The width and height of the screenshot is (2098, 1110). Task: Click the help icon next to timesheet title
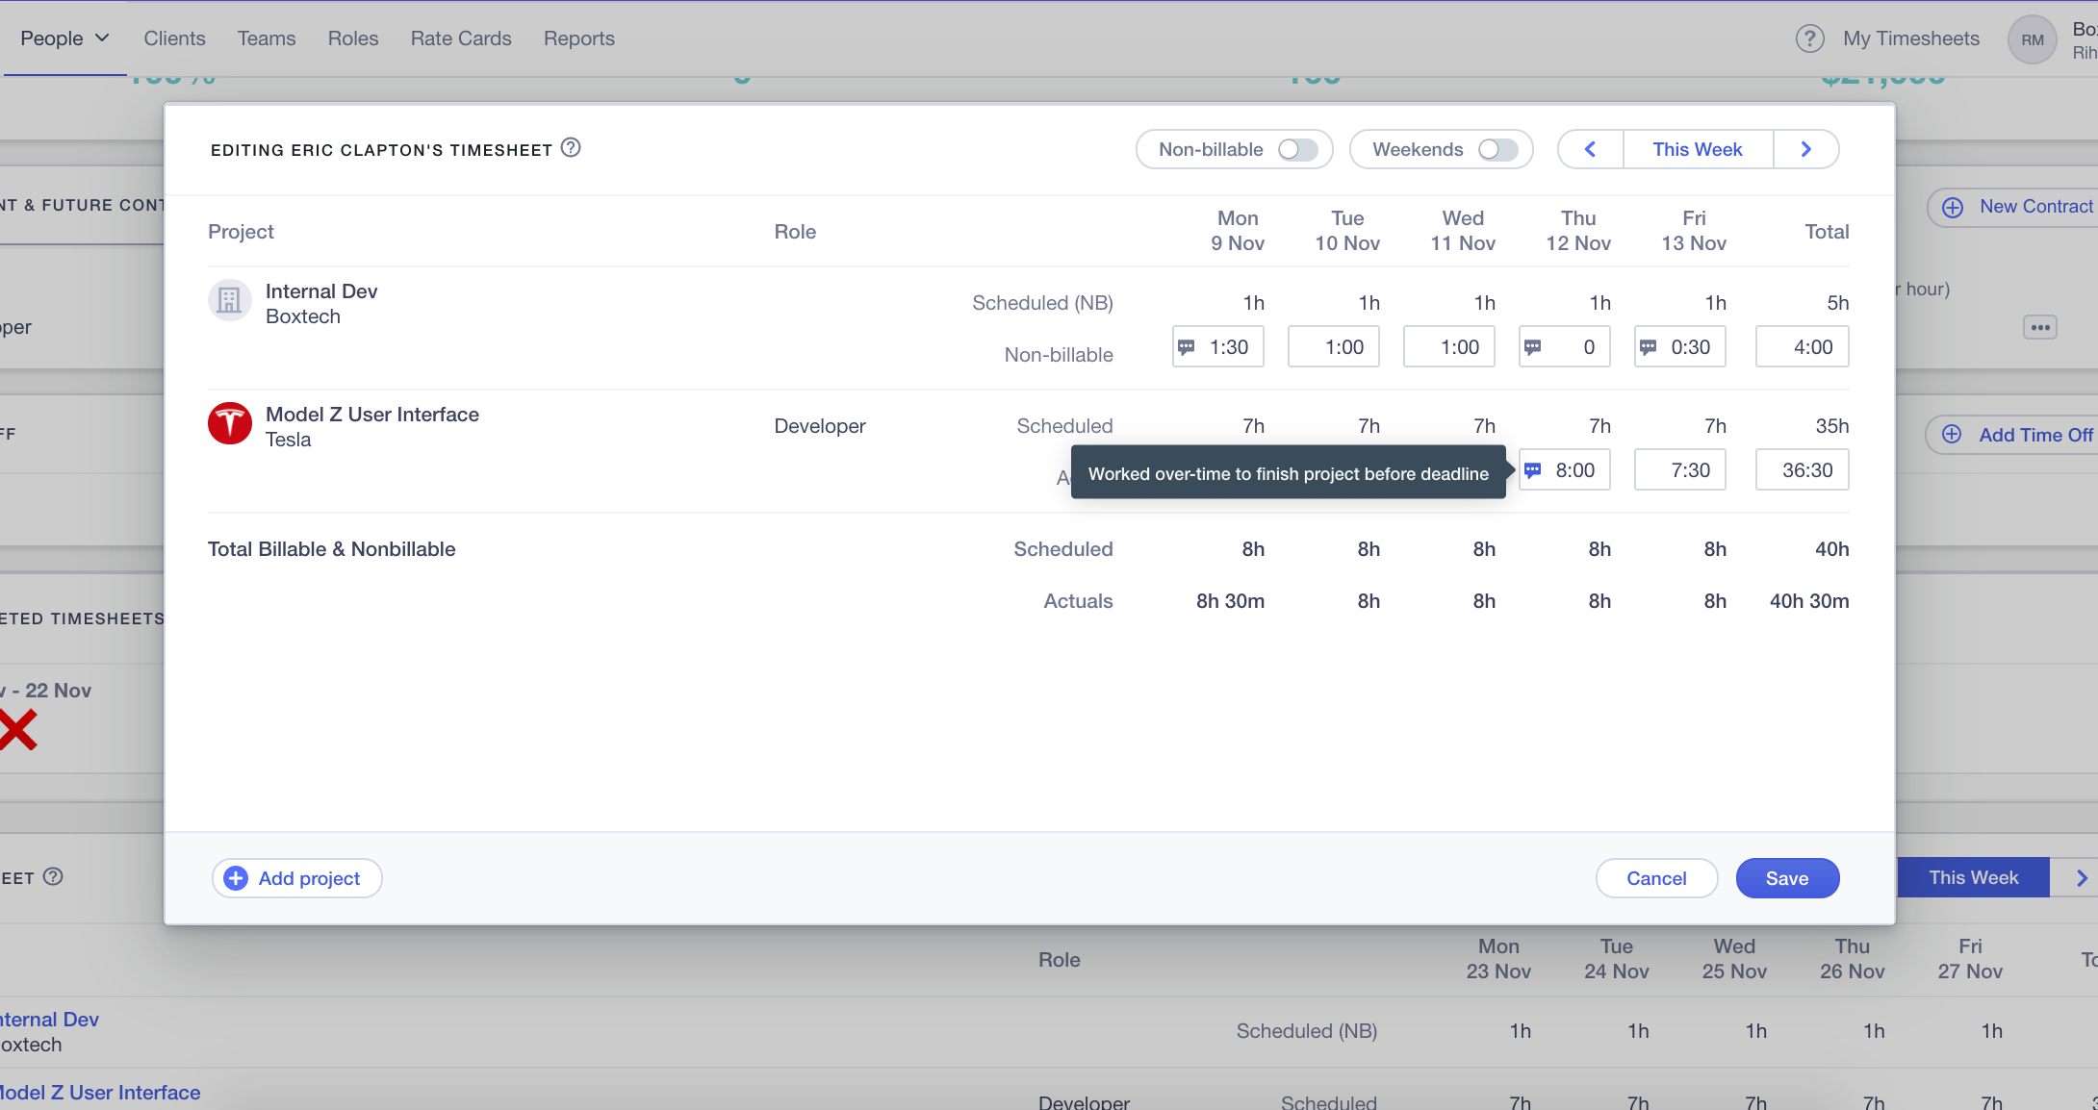570,147
